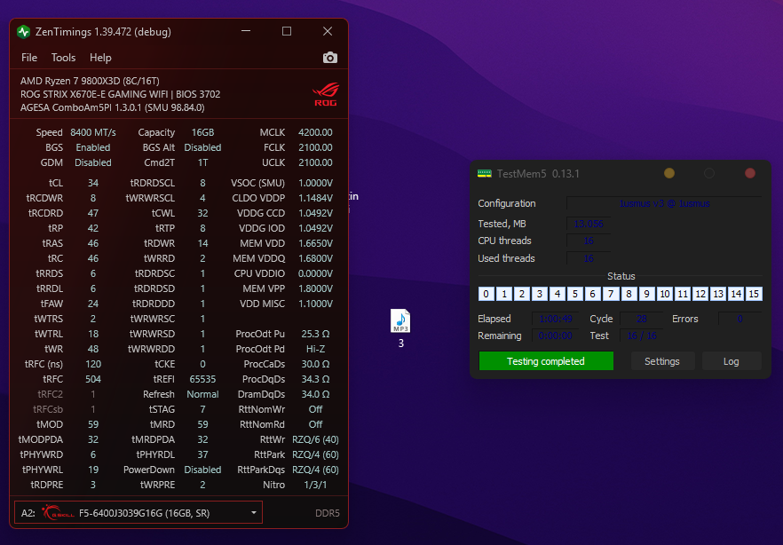Open TestMem5 Settings
The image size is (783, 545).
[x=662, y=361]
